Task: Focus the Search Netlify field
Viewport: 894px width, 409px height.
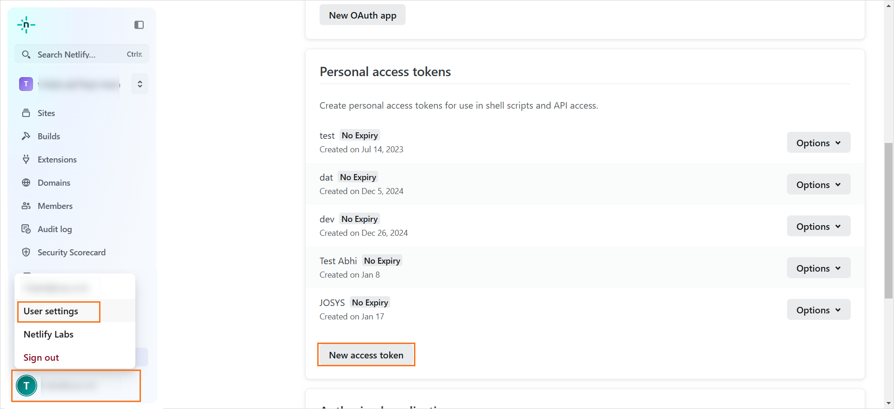Action: [82, 54]
